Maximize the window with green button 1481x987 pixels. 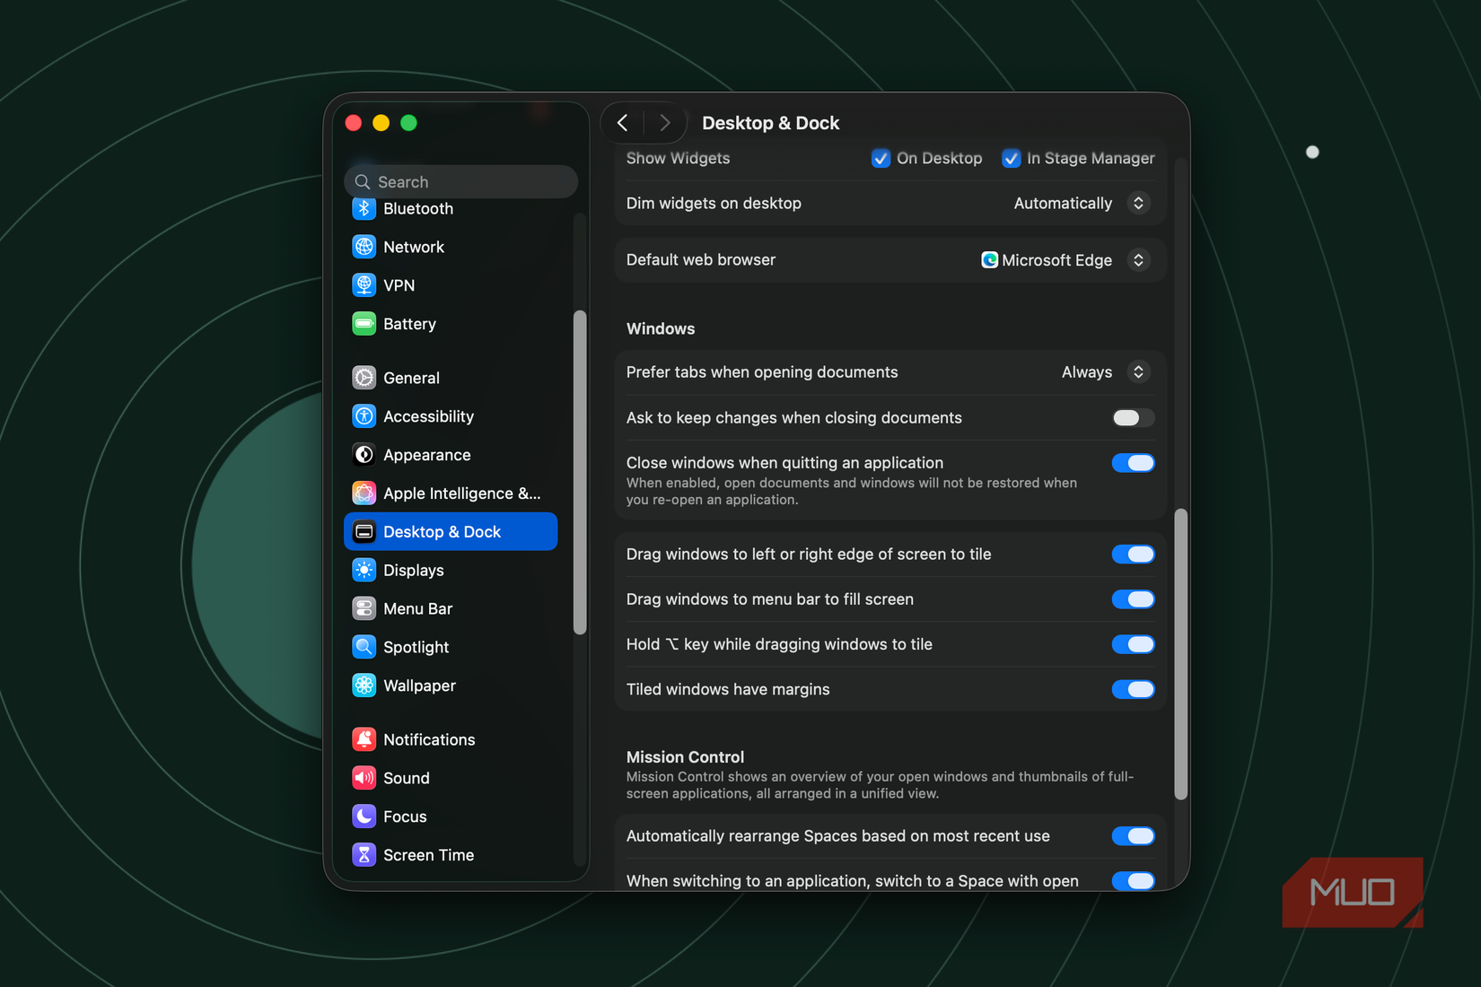click(408, 123)
